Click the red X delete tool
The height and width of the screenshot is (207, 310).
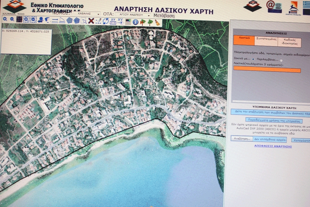[x=91, y=21]
